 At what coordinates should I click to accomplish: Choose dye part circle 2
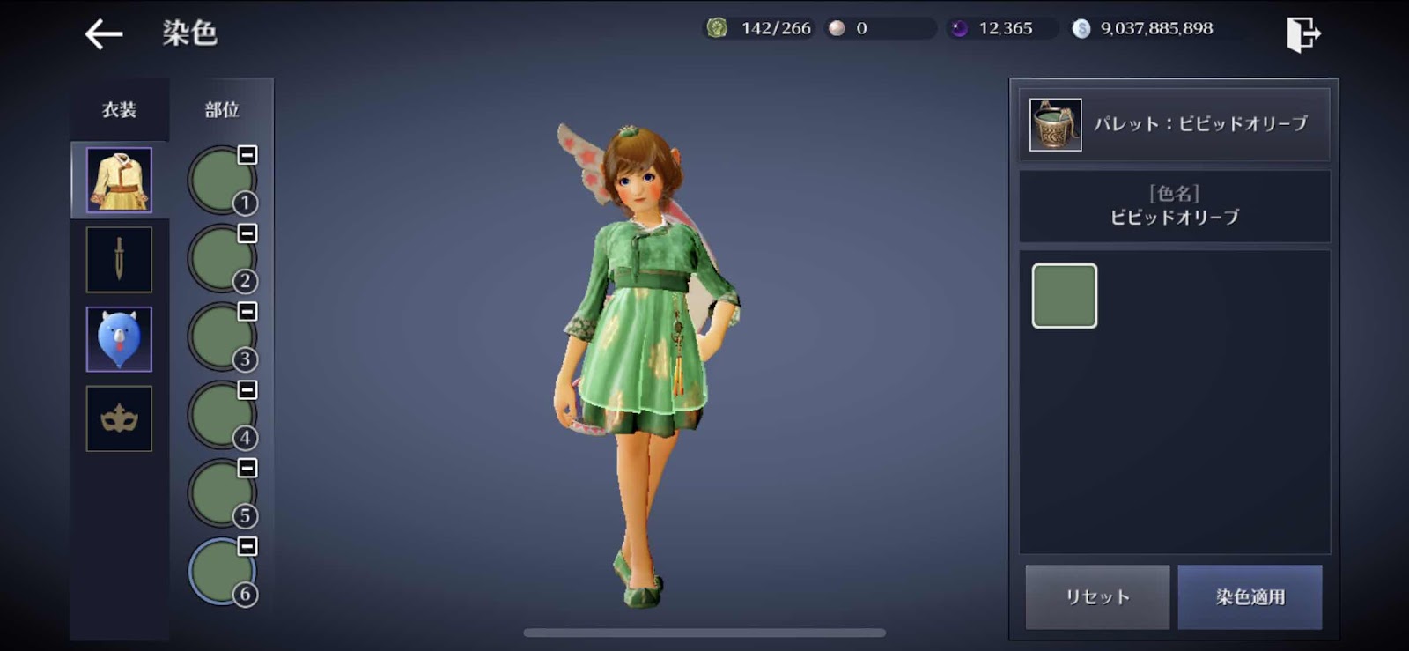tap(220, 259)
